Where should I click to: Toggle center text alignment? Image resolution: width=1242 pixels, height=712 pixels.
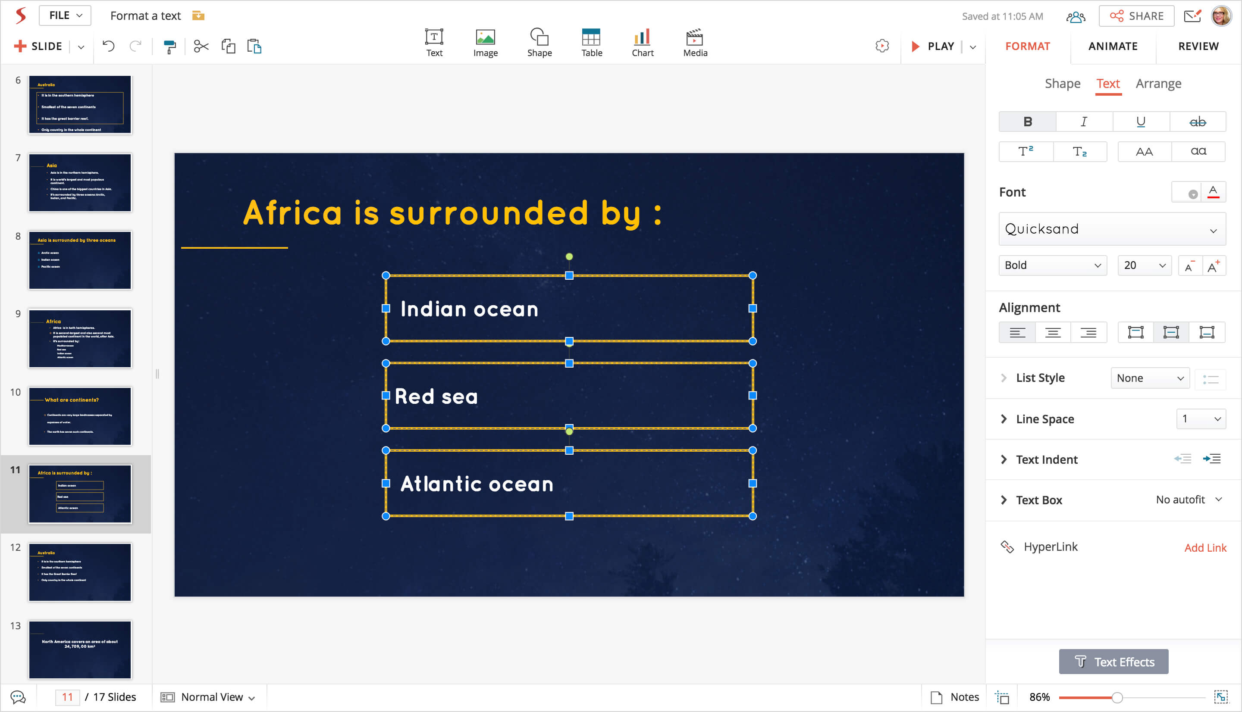point(1053,333)
